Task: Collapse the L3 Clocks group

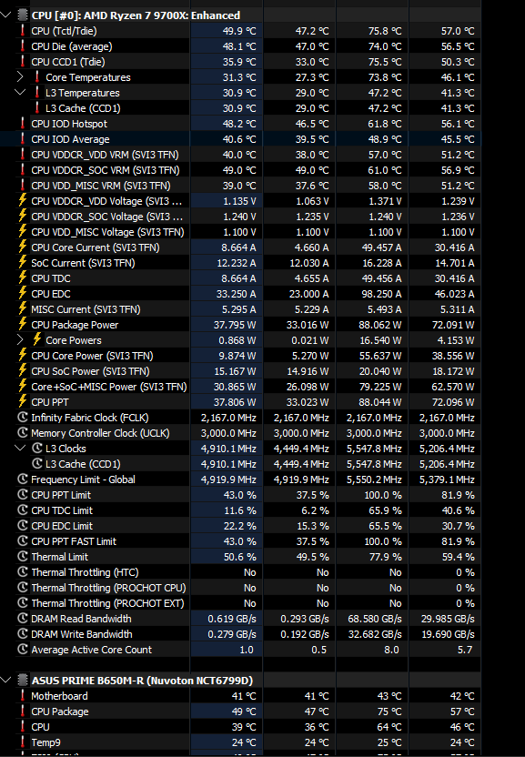Action: point(20,448)
